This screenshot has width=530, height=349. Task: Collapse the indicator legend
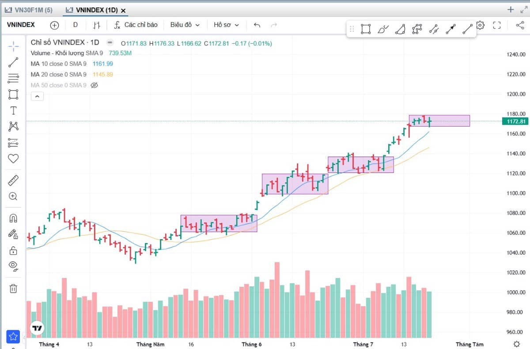point(37,96)
